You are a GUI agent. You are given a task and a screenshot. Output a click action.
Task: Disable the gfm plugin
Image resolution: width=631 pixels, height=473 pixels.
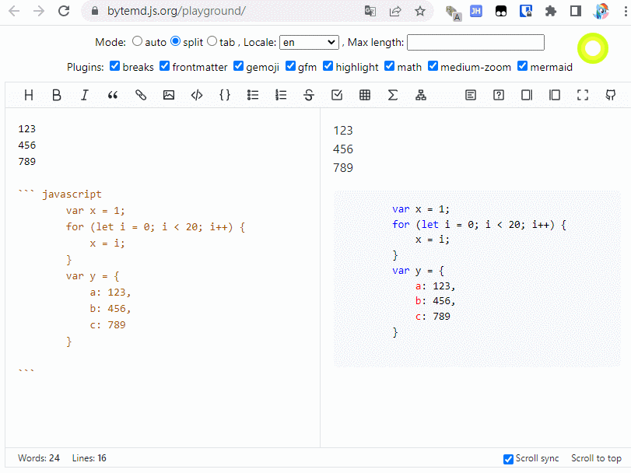click(x=290, y=65)
